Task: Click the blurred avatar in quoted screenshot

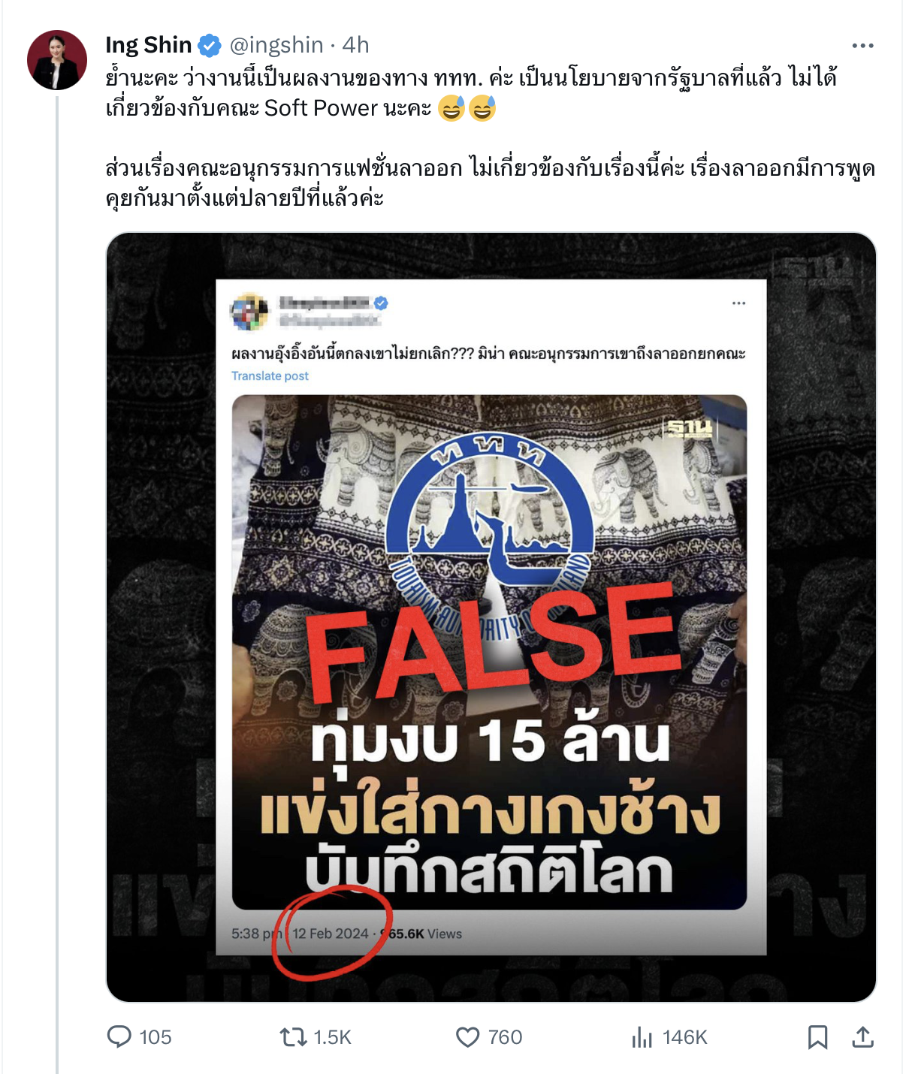Action: tap(249, 312)
